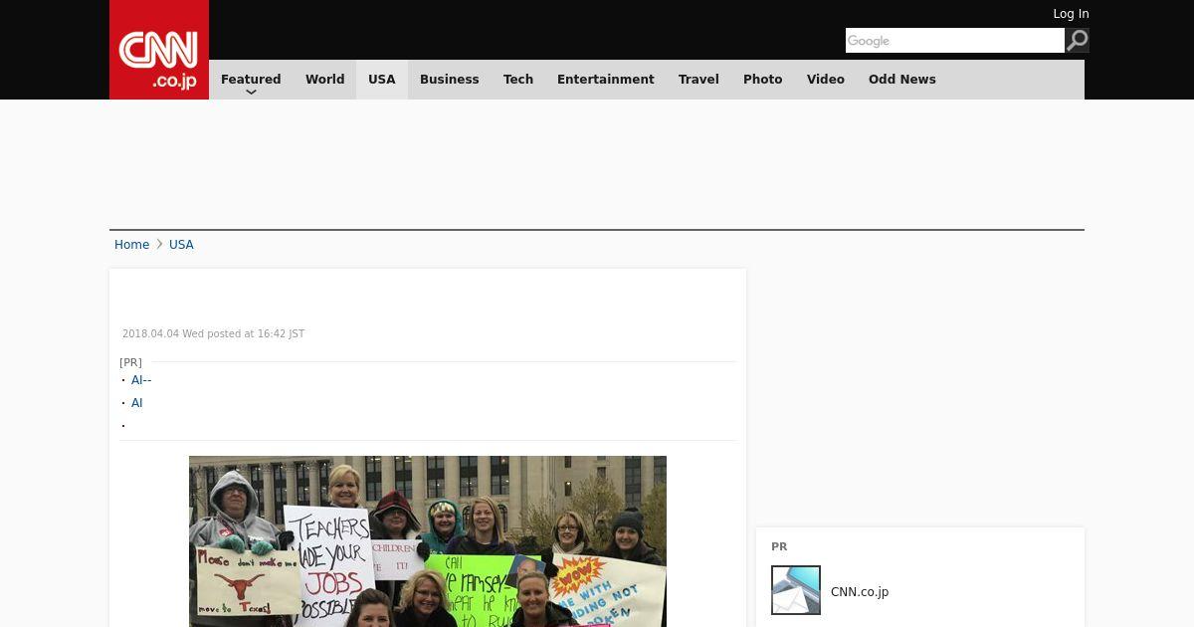The image size is (1194, 627).
Task: Expand the Featured dropdown chevron
Action: click(x=251, y=92)
